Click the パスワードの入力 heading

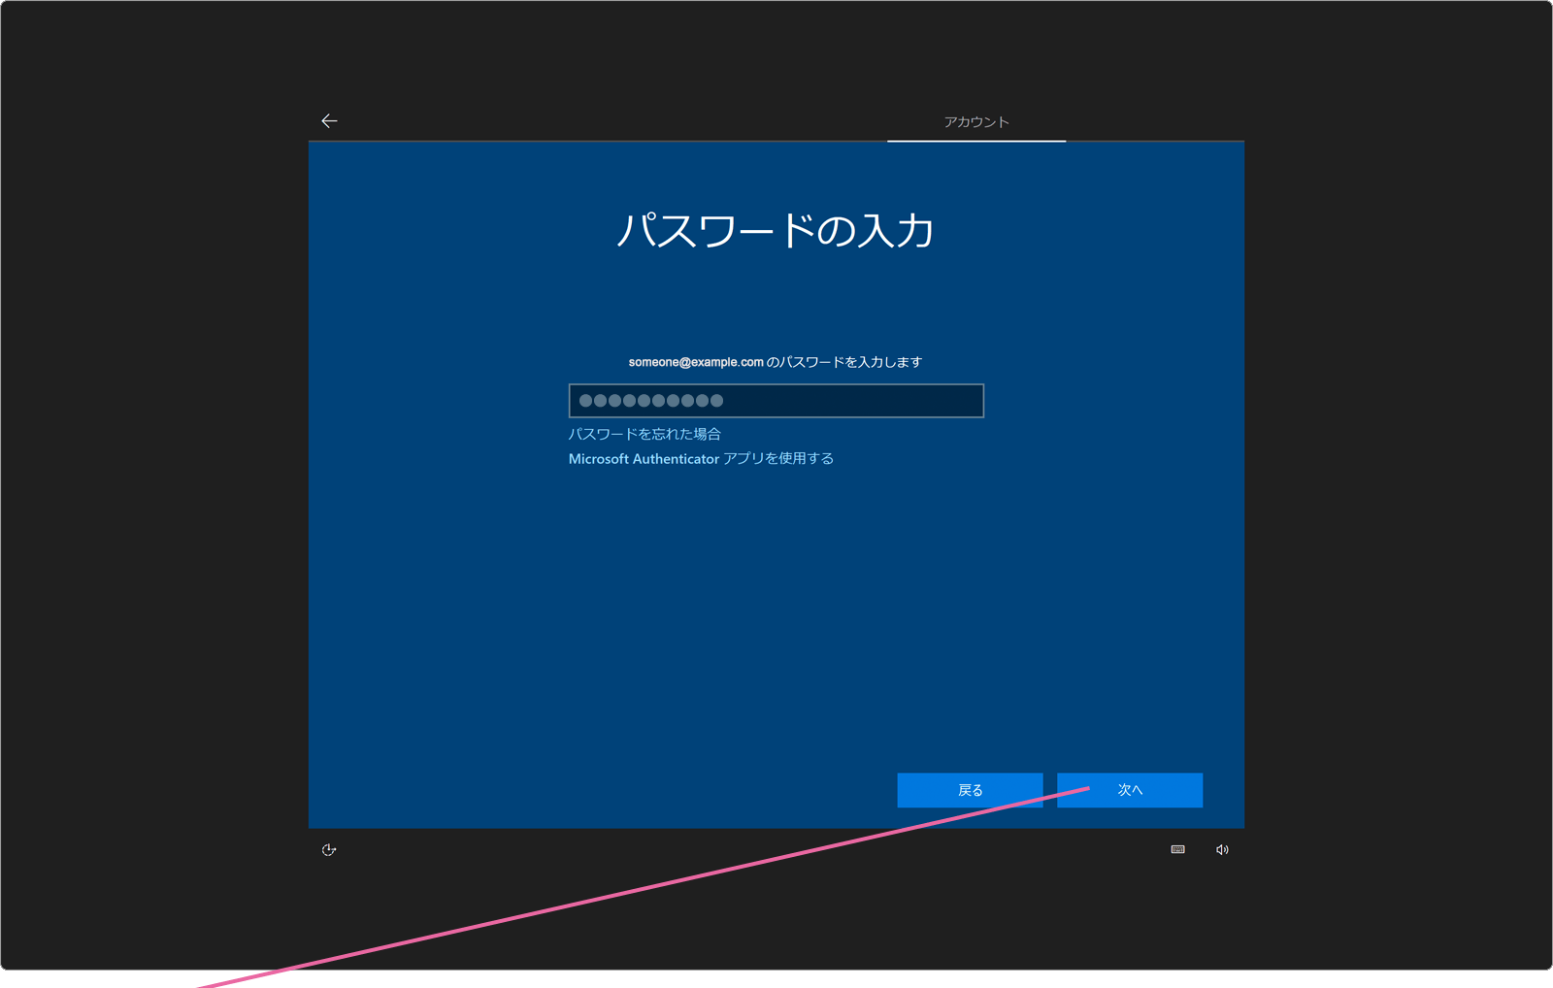point(776,231)
